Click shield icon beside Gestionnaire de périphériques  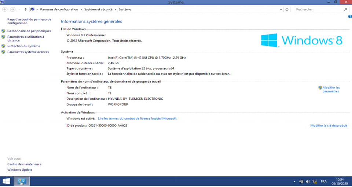pos(3,31)
